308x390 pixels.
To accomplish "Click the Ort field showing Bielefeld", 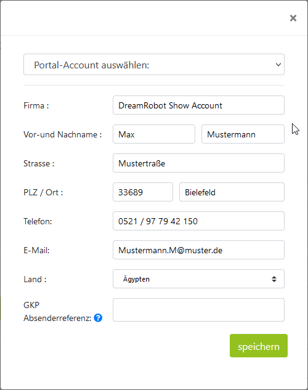I will click(232, 192).
